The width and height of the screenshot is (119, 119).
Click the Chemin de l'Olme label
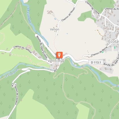pyautogui.click(x=92, y=8)
